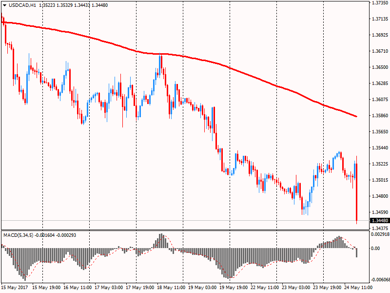Click the 24 May 11:00 time label
390x293 pixels.
click(358, 288)
